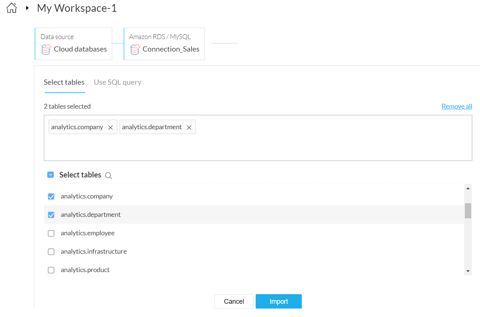Click the Cloud databases data source icon
This screenshot has width=480, height=317.
46,49
